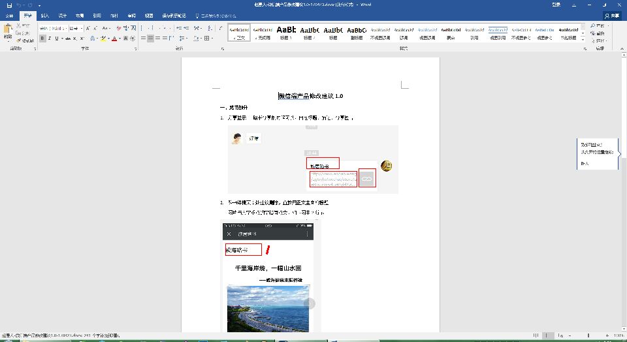The height and width of the screenshot is (342, 627).
Task: Click the center alignment icon
Action: 150,39
